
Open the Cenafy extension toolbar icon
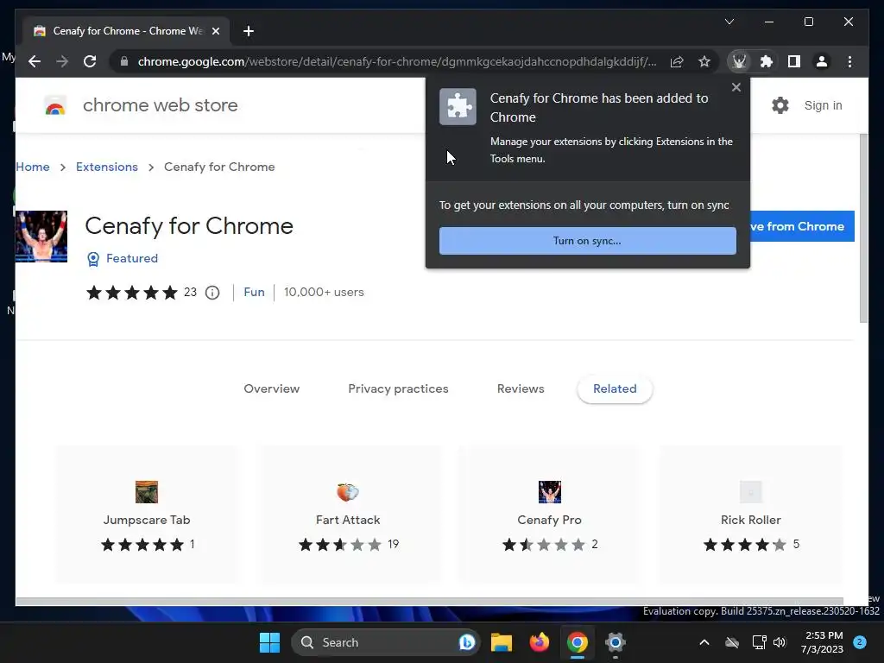click(739, 61)
